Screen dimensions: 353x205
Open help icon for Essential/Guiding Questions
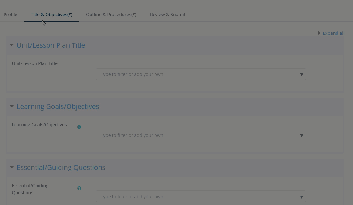(79, 188)
